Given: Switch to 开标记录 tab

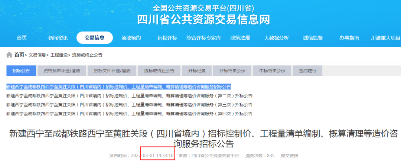Looking at the screenshot, I should click(x=197, y=71).
